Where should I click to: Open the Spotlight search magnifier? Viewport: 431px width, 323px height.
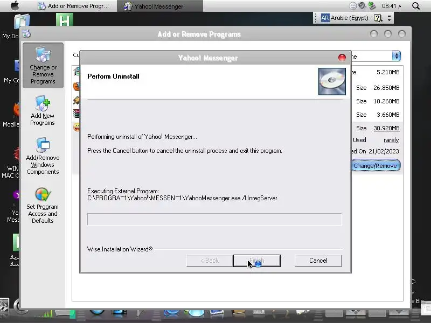(415, 6)
